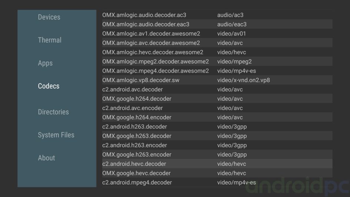
Task: Open the About page
Action: (46, 158)
